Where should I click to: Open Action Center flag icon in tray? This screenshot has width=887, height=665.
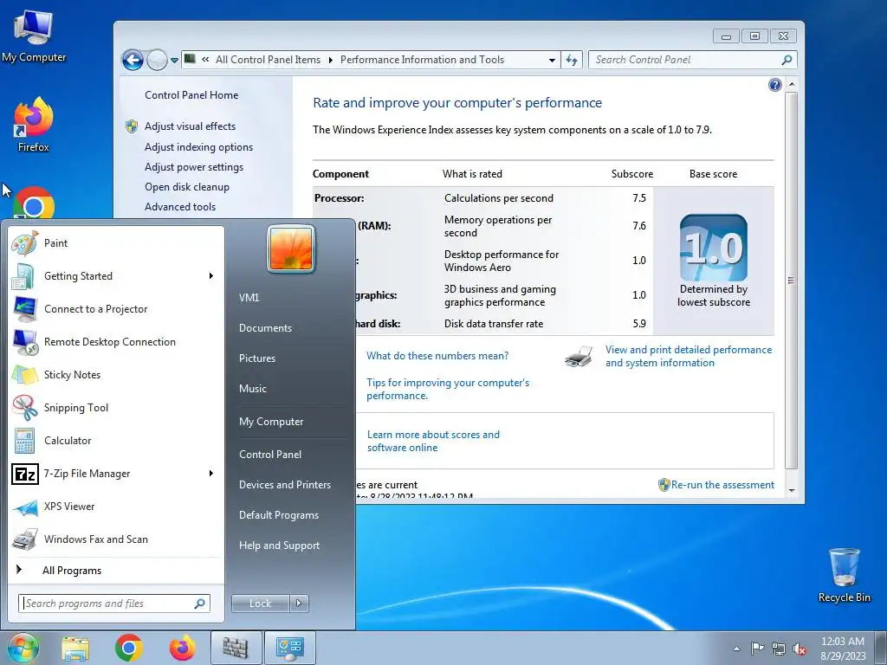[757, 649]
